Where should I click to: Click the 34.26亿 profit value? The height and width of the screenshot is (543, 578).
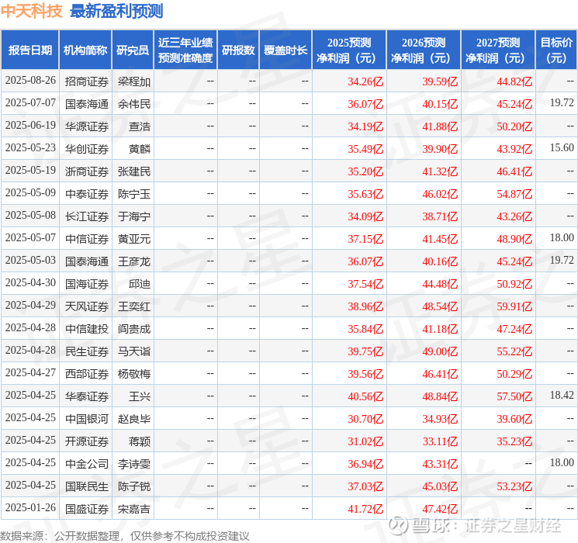click(365, 81)
